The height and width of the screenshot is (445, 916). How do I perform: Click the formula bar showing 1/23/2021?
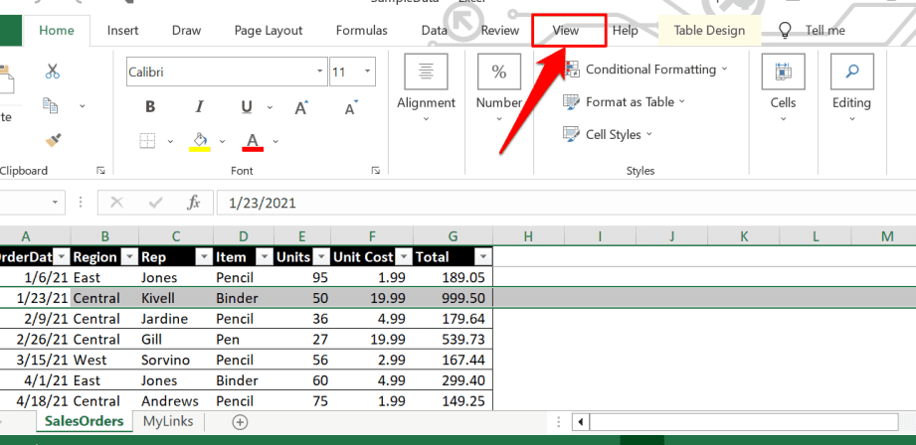(x=566, y=203)
